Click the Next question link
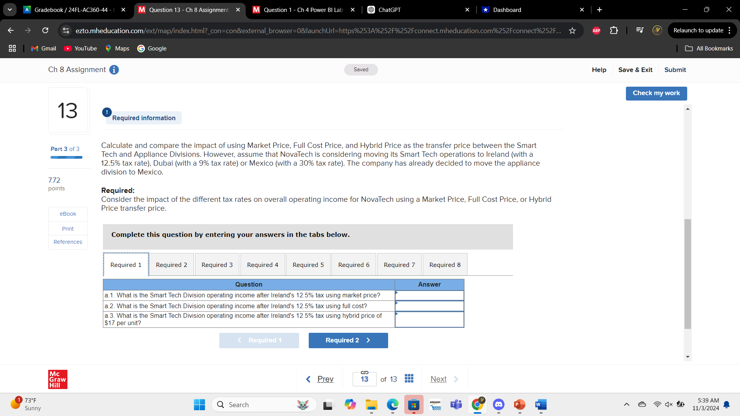Image resolution: width=740 pixels, height=416 pixels. pos(438,379)
